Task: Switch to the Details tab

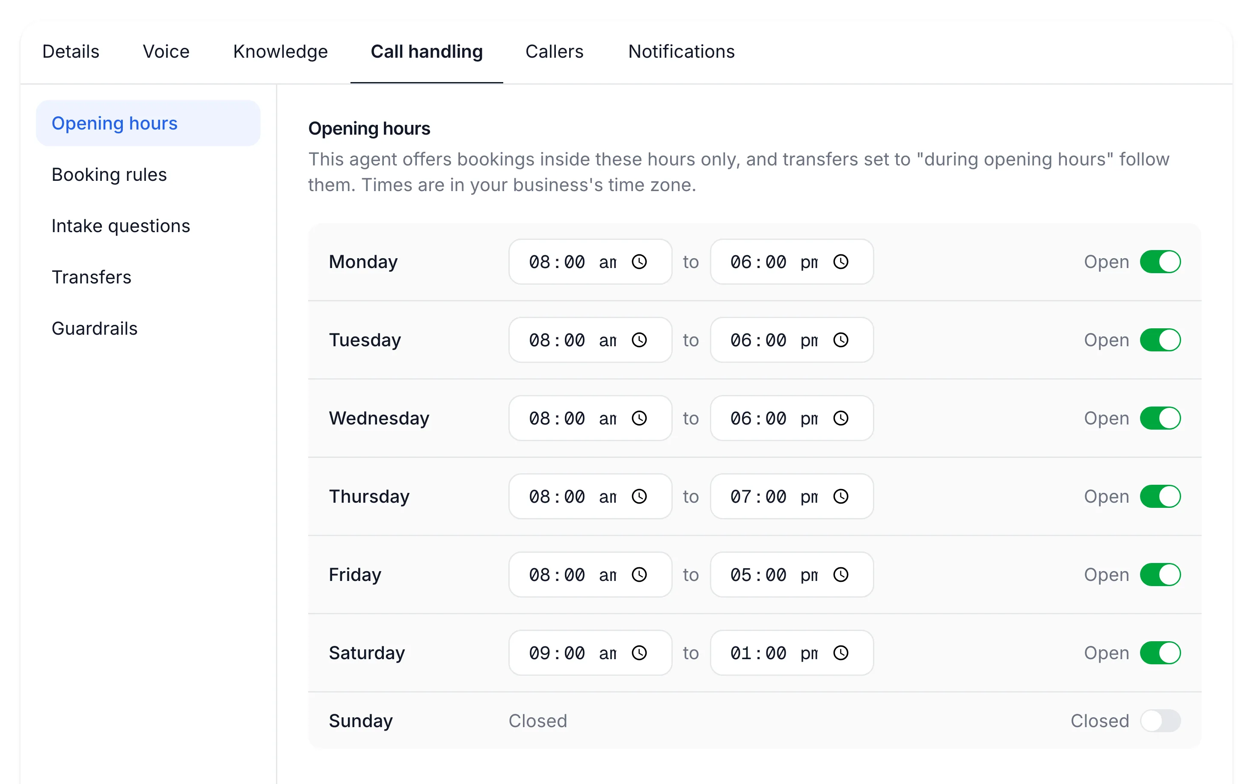Action: (71, 52)
